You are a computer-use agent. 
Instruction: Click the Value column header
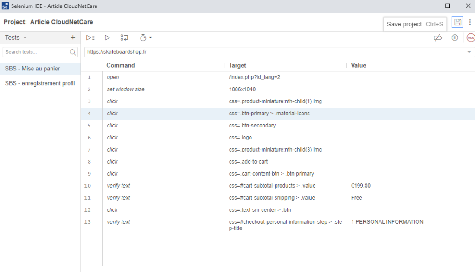(x=359, y=65)
